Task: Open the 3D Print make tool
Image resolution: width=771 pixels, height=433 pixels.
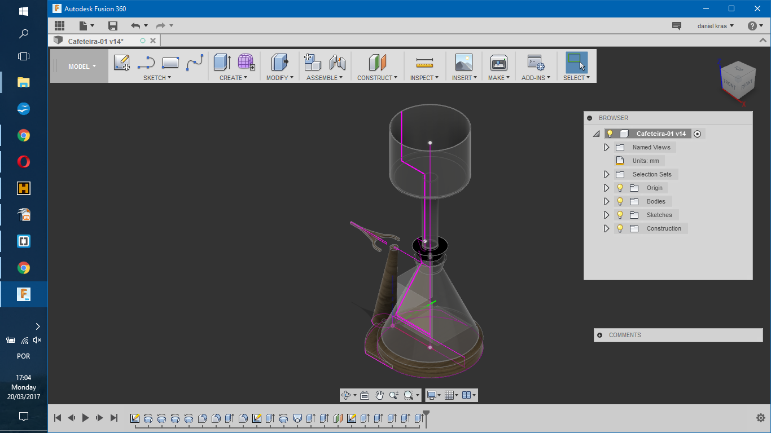Action: click(498, 62)
